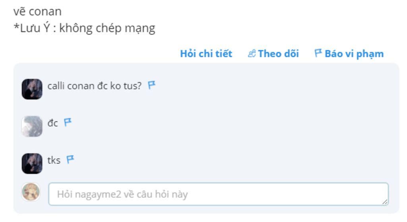Open the avatar of the "calli conan" commenter
This screenshot has height=222, width=407.
32,89
